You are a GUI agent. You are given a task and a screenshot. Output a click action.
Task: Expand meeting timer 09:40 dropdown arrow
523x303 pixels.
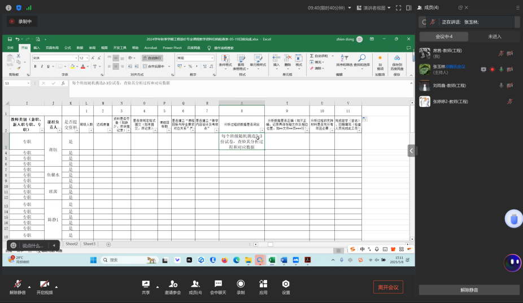point(350,8)
